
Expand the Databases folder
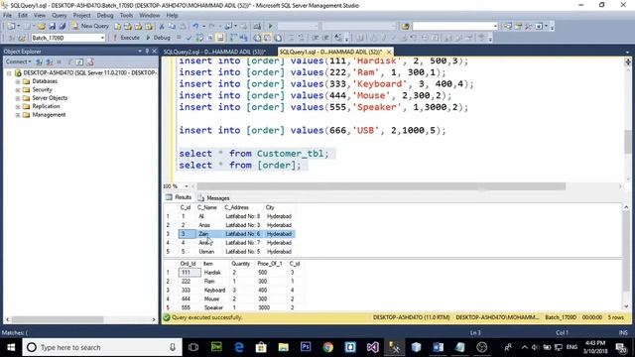click(x=18, y=81)
